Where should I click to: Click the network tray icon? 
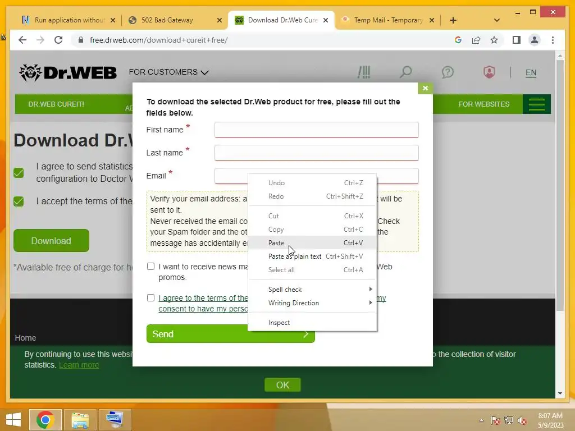(508, 420)
